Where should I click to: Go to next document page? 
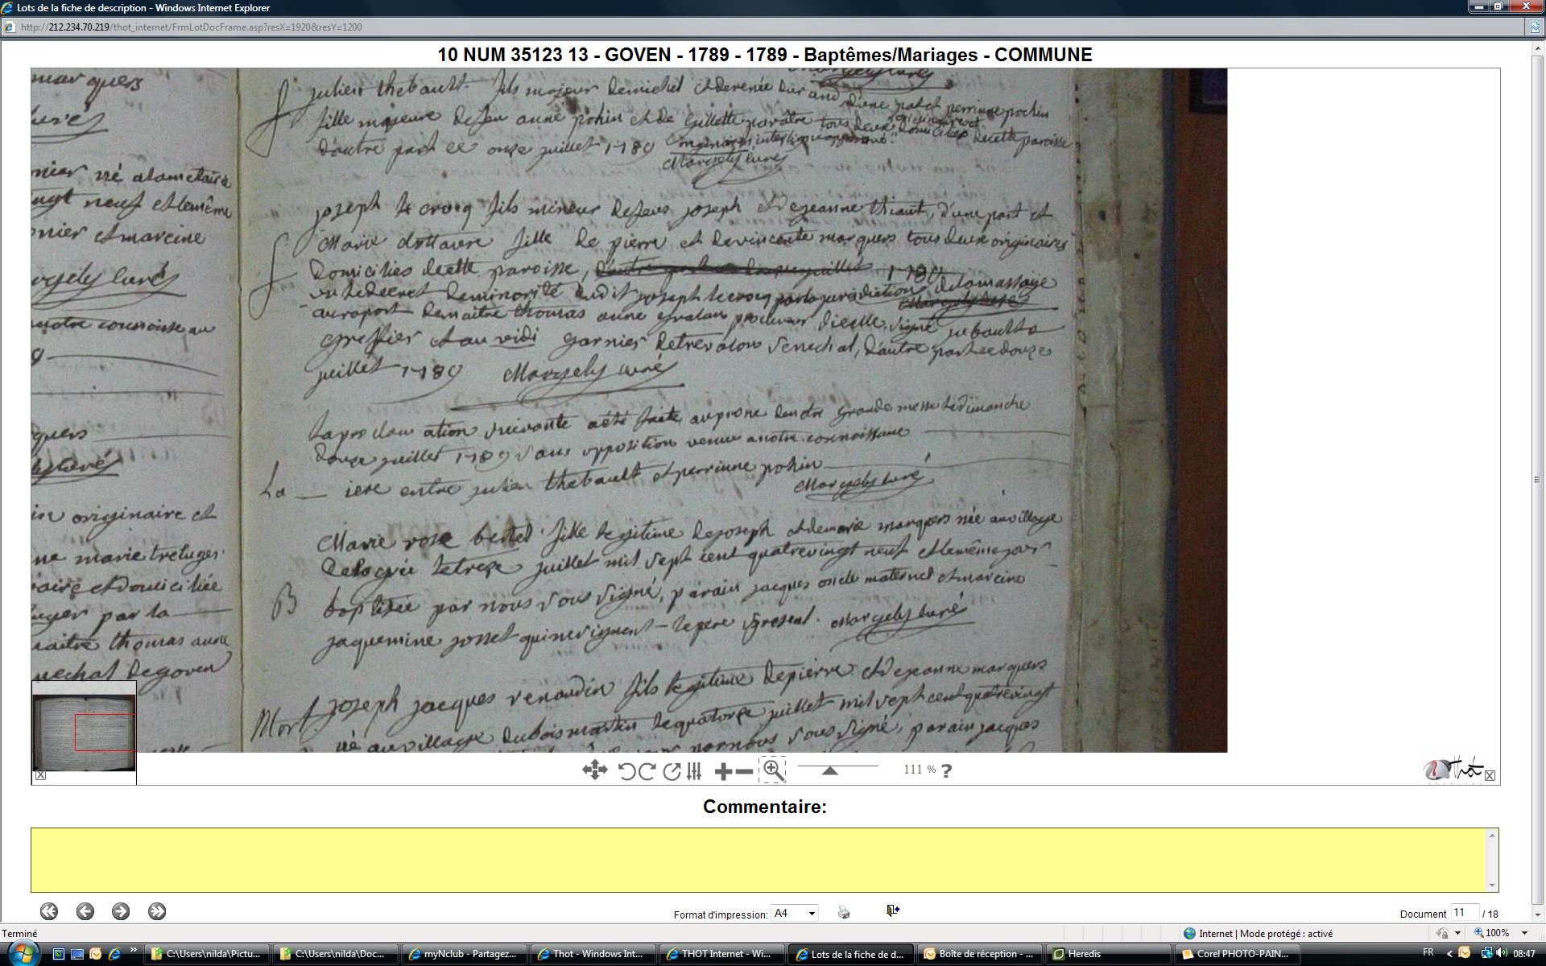121,911
